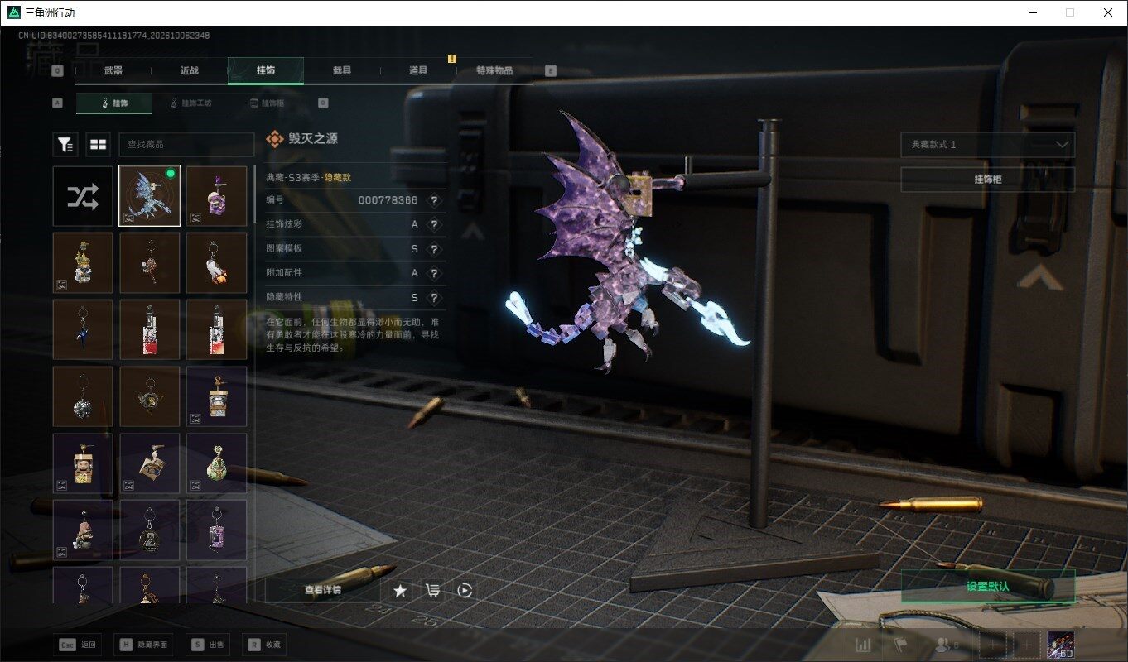
Task: Show help for 附加配件 rating
Action: pyautogui.click(x=434, y=273)
